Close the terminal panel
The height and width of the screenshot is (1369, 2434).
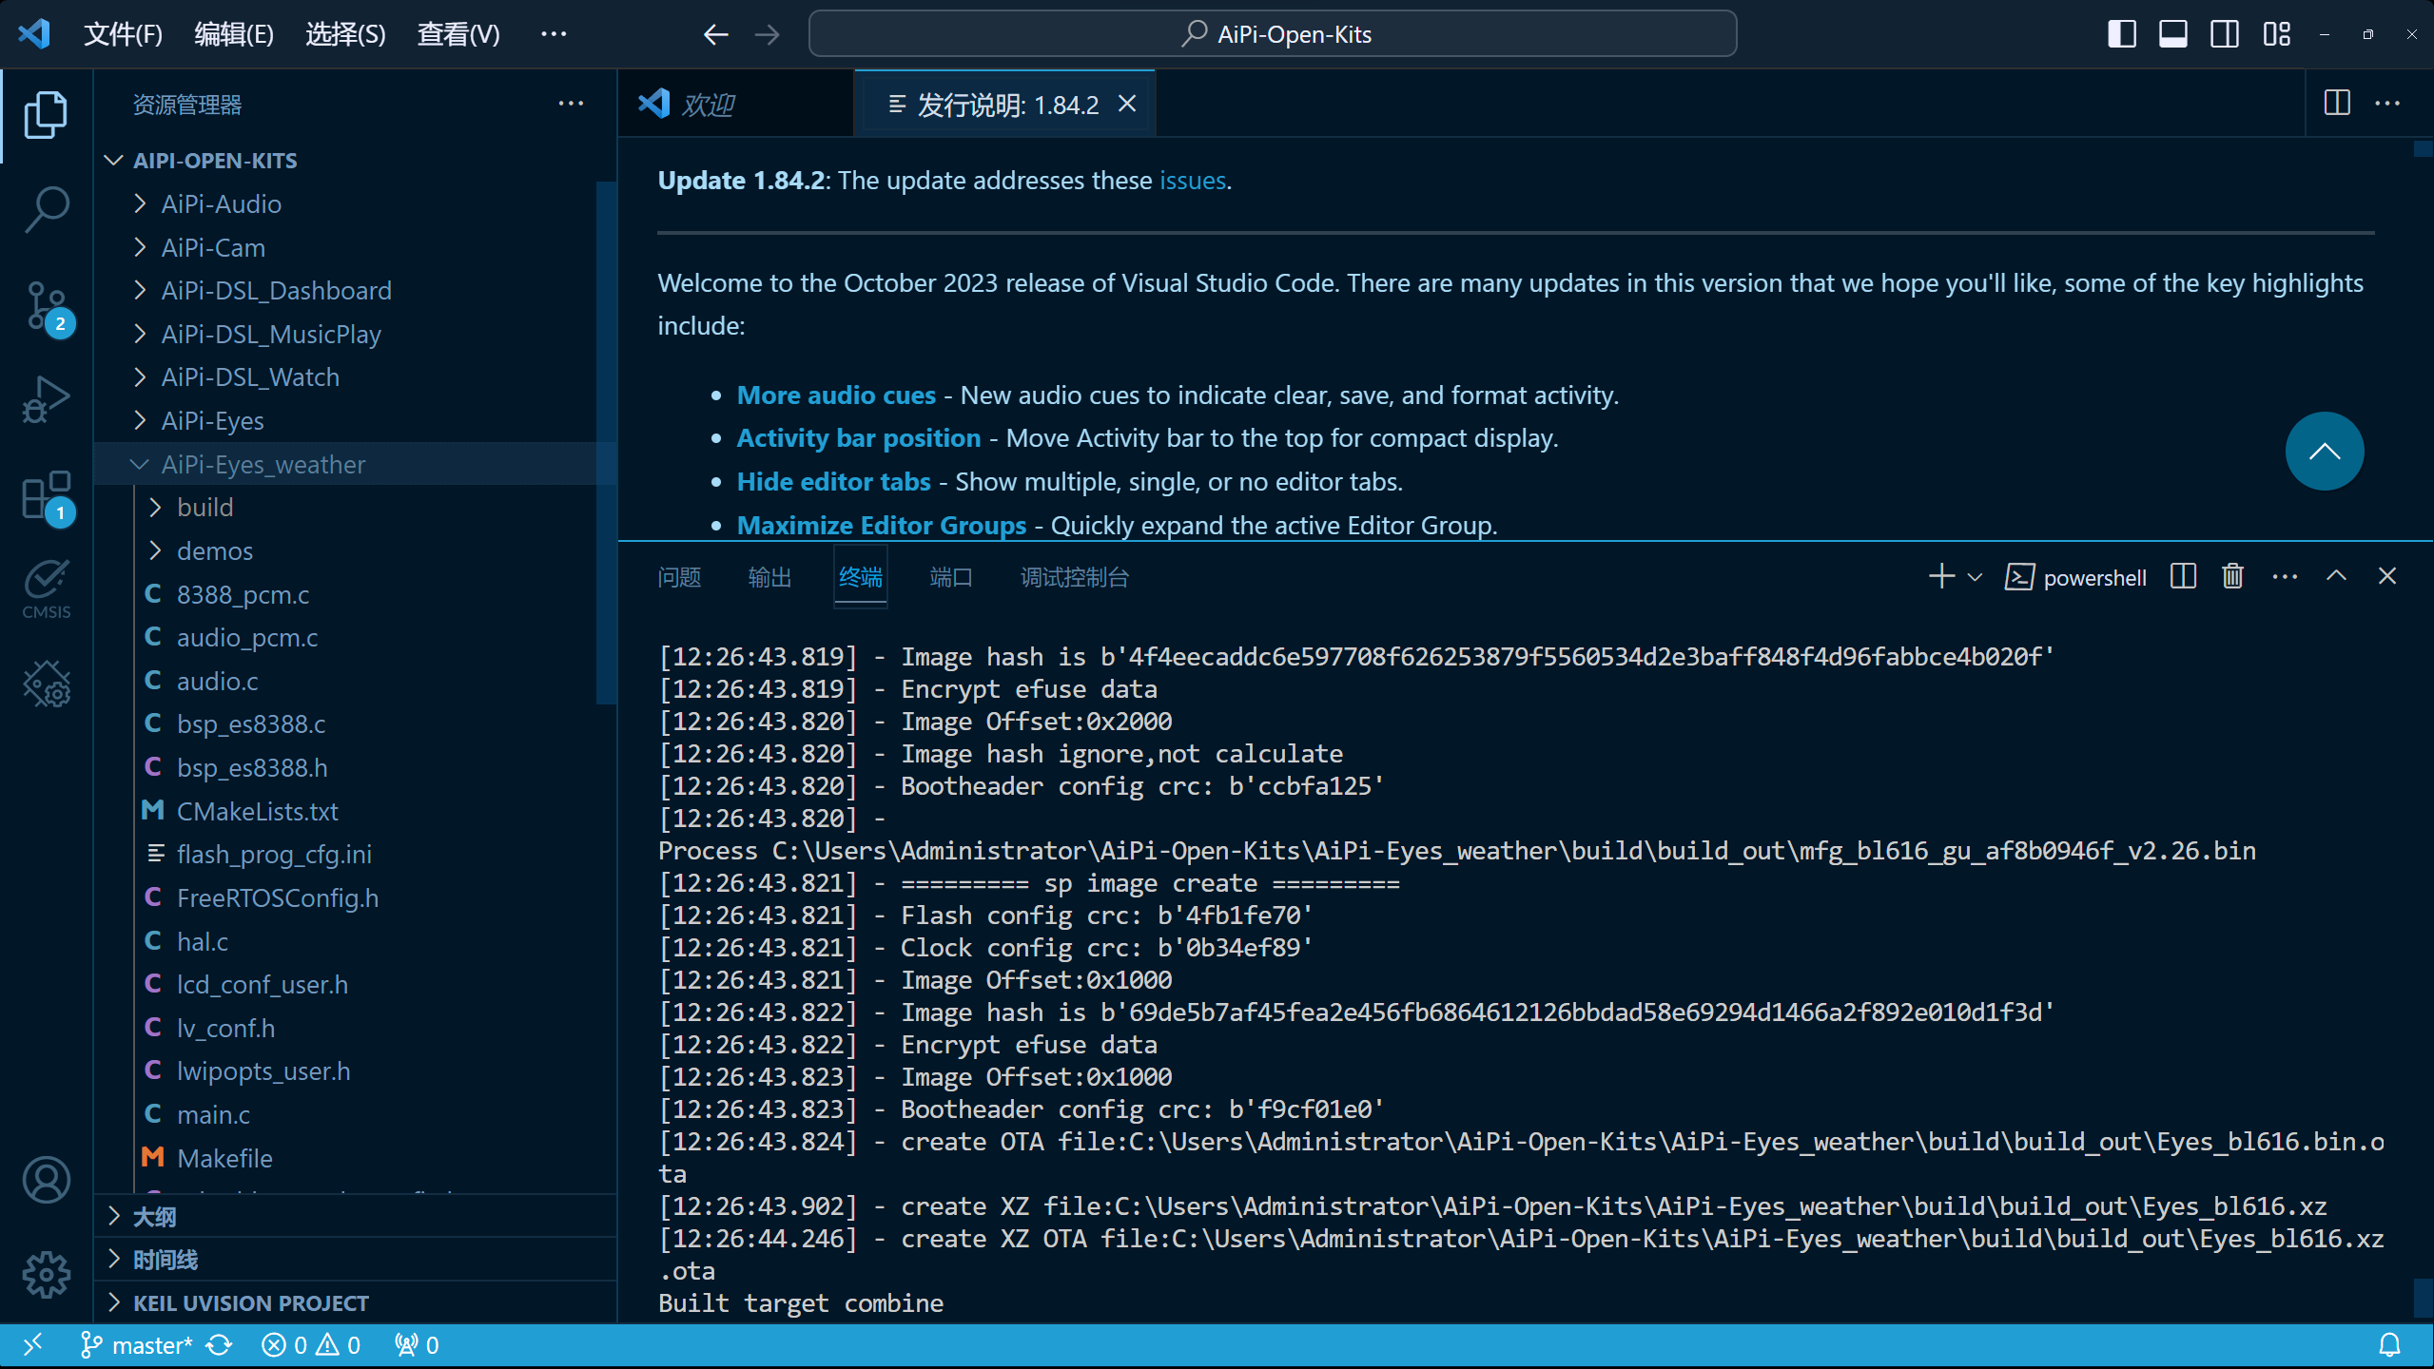(2386, 576)
